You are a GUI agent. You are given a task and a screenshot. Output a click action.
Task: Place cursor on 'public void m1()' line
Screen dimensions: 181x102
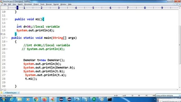coord(29,19)
